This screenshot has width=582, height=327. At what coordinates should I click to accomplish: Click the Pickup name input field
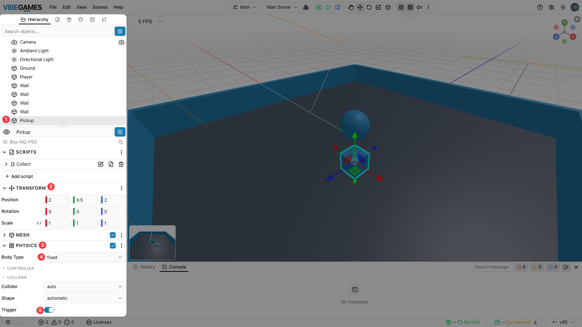(x=63, y=132)
